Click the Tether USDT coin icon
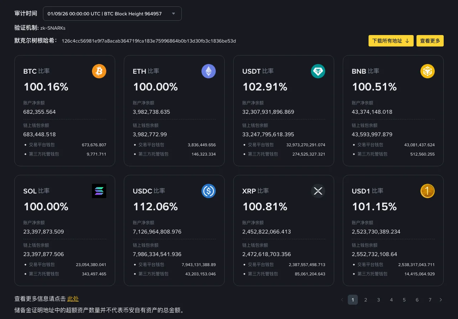Viewport: 458px width, 319px height. point(318,71)
